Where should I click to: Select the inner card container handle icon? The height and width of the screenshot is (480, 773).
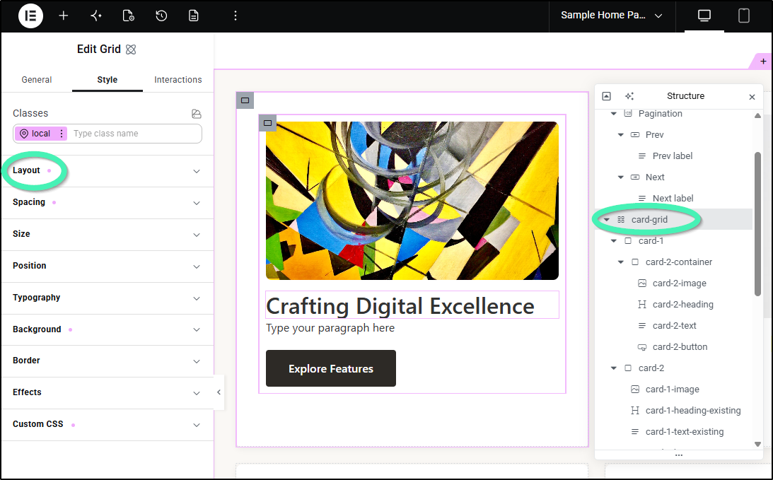click(x=268, y=123)
